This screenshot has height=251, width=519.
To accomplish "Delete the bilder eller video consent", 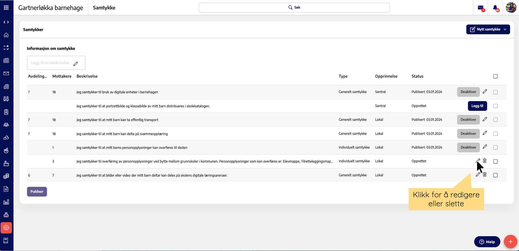I will pyautogui.click(x=485, y=175).
